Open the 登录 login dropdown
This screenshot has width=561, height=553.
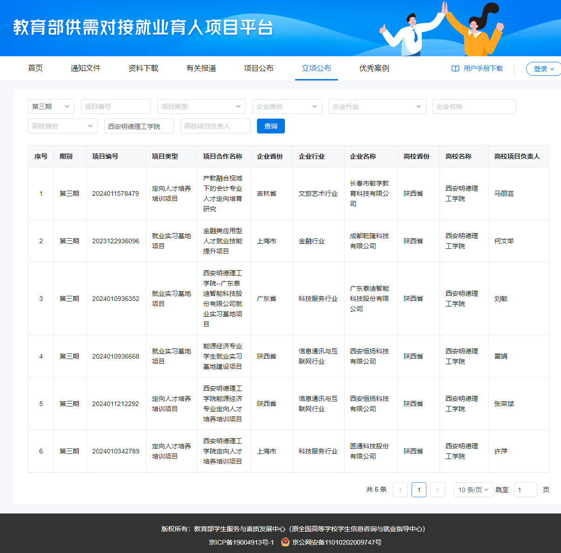[x=543, y=69]
